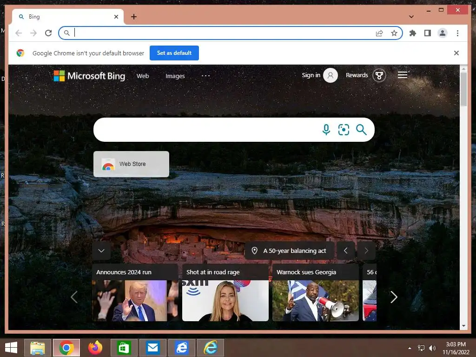Image resolution: width=476 pixels, height=357 pixels.
Task: Open Bing Rewards trophy icon
Action: (x=379, y=75)
